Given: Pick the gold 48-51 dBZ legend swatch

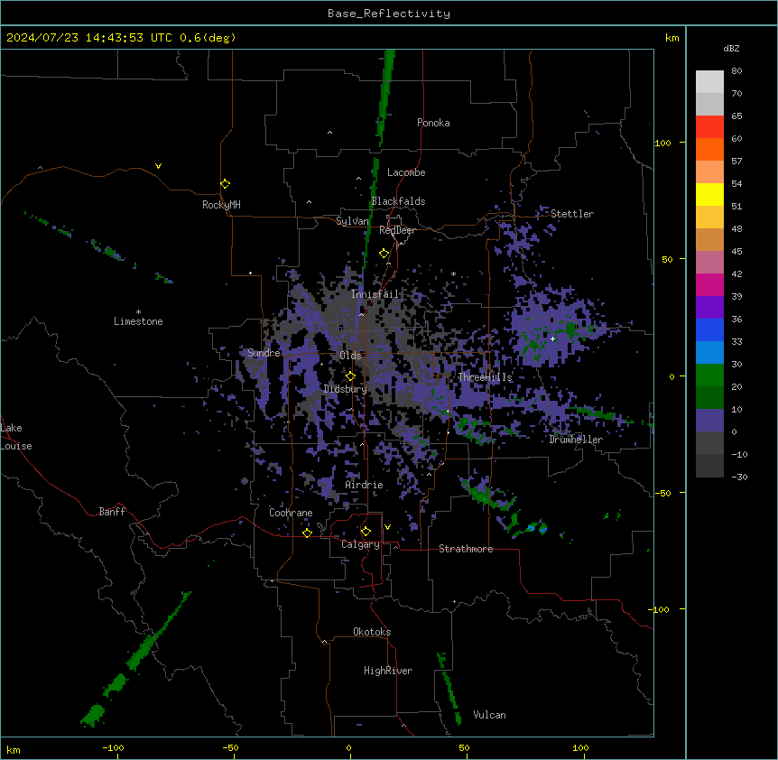Looking at the screenshot, I should (x=709, y=218).
